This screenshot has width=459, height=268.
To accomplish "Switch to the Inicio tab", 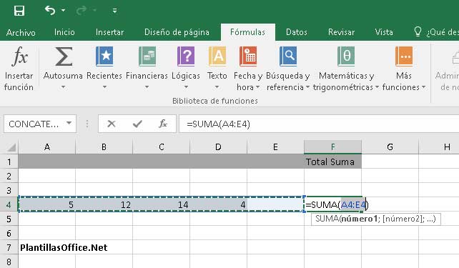I will 64,32.
